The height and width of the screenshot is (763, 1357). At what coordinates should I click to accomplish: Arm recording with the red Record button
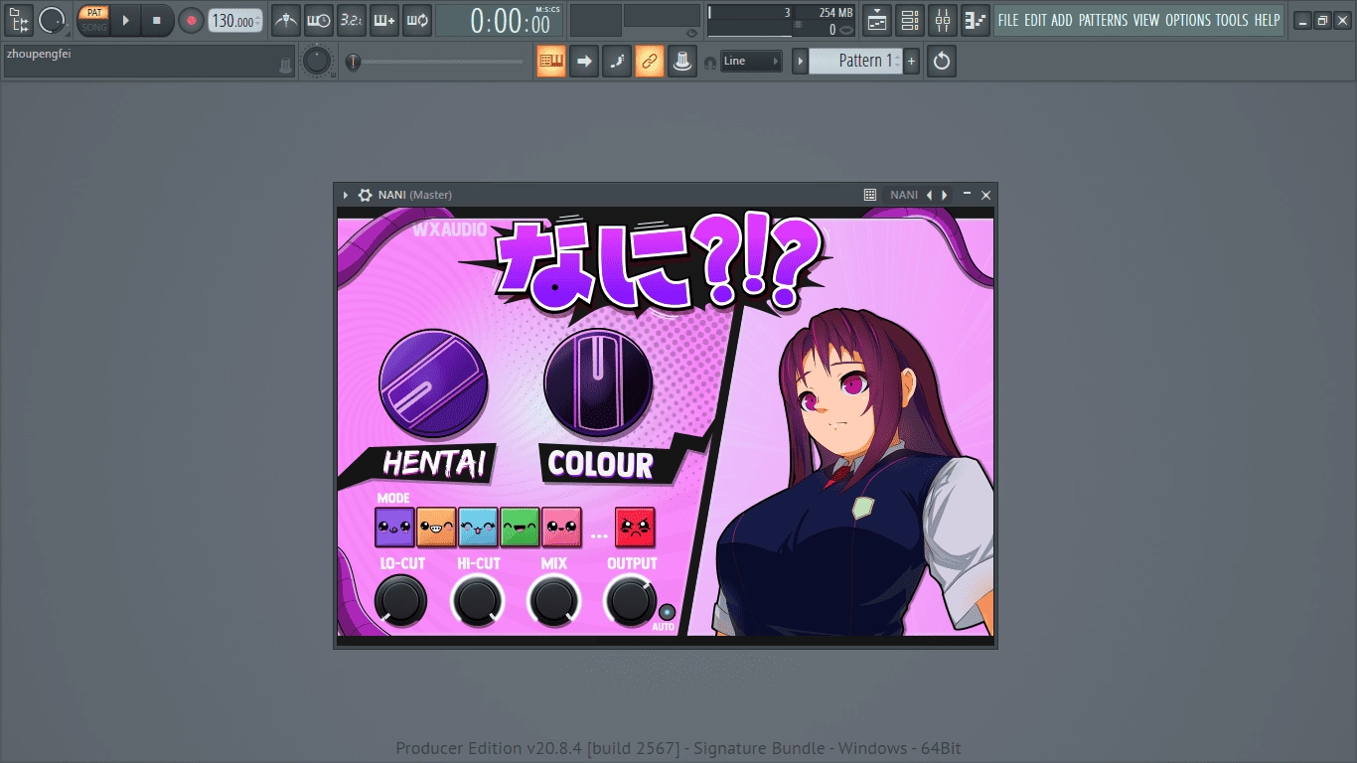pyautogui.click(x=191, y=20)
